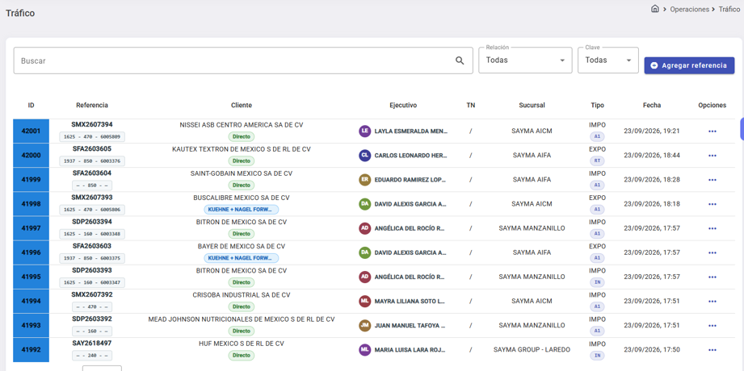Viewport: 744px width, 371px height.
Task: Open options menu for ID 41992
Action: coord(712,350)
